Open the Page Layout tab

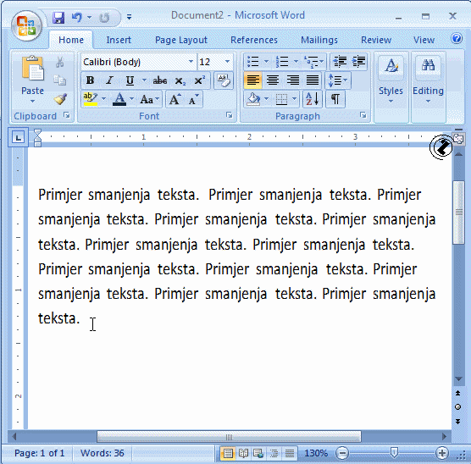click(181, 40)
